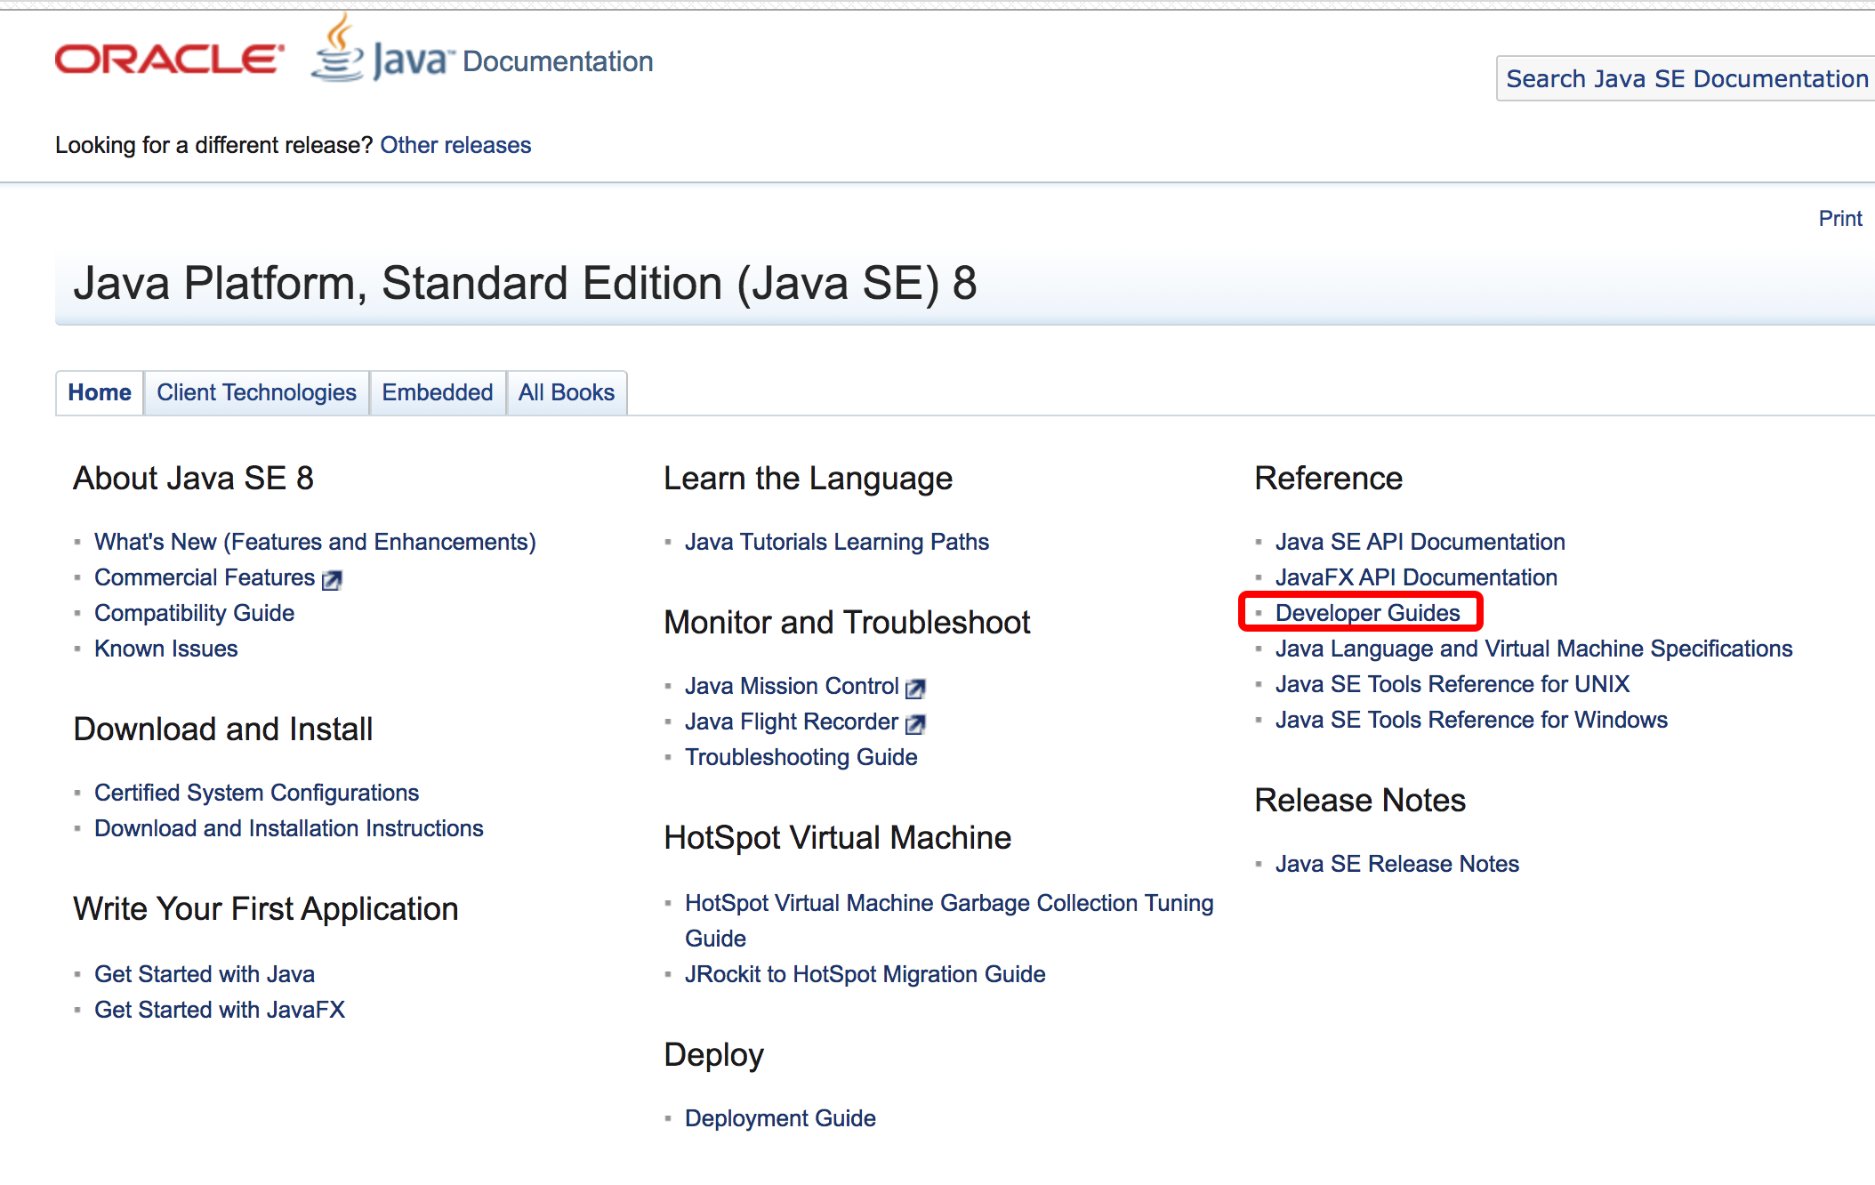Select the Home tab
Viewport: 1875px width, 1185px height.
coord(100,392)
